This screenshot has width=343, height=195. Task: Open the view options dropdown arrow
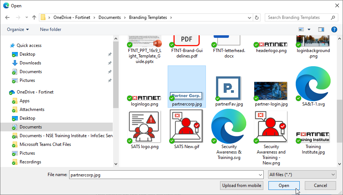point(309,29)
